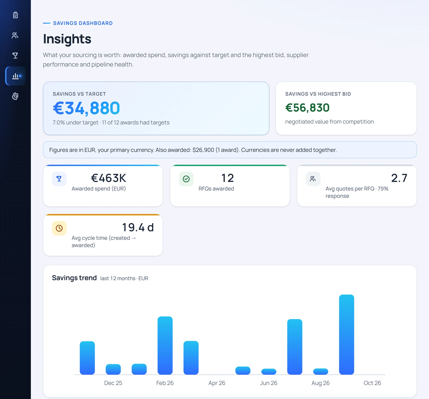This screenshot has width=429, height=399.
Task: Click 'negotiated value from competition' text
Action: tap(330, 122)
